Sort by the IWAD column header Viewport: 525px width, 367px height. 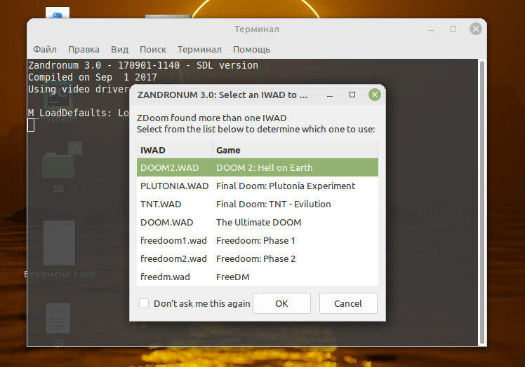point(175,150)
